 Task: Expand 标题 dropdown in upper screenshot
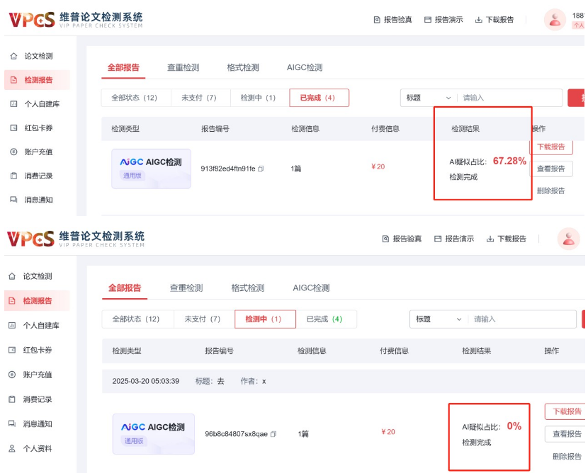(x=429, y=98)
